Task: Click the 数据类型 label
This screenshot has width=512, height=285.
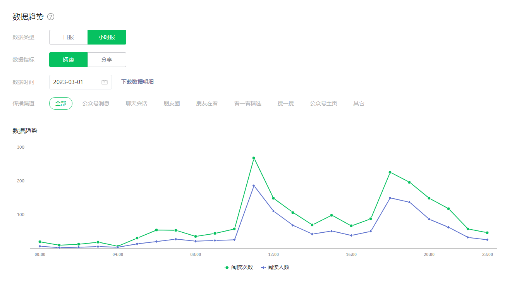Action: pos(23,37)
